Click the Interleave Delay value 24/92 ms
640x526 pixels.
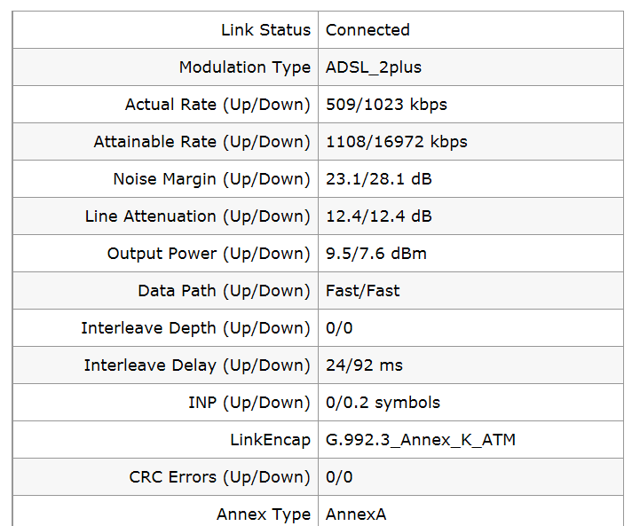click(364, 365)
